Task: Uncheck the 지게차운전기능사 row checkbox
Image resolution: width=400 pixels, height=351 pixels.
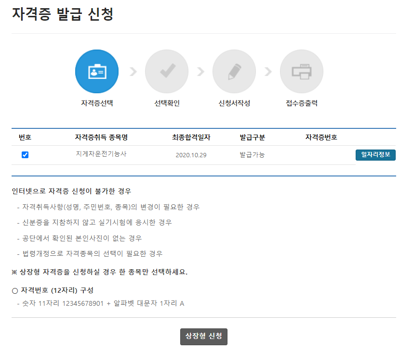Action: (25, 155)
